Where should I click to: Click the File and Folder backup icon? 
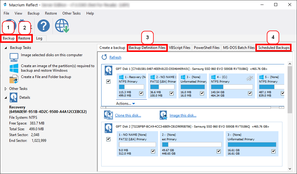14,79
